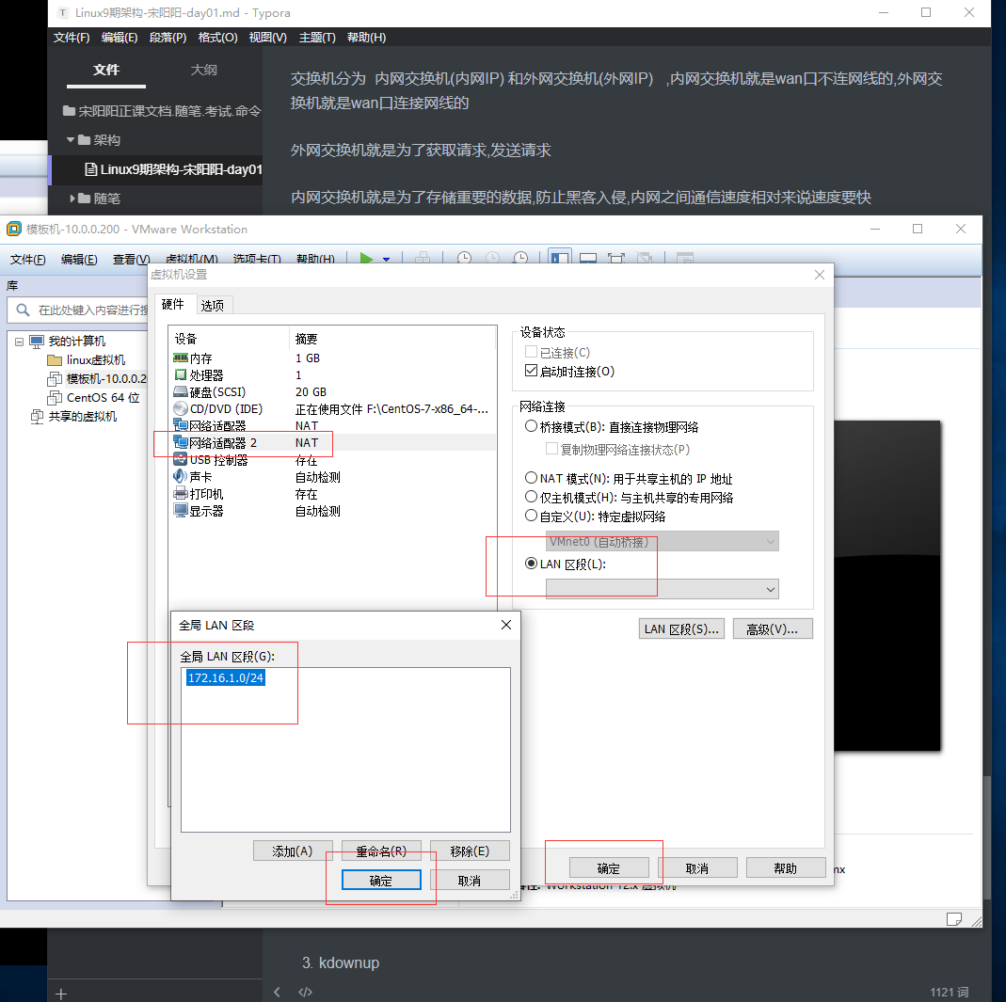Open Typora 格式(O) menu
The image size is (1006, 1002).
click(217, 38)
